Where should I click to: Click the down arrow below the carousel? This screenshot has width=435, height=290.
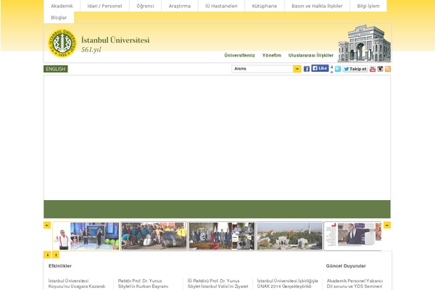click(47, 254)
